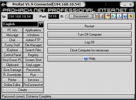Open the Control Panel menu entry

(12, 55)
